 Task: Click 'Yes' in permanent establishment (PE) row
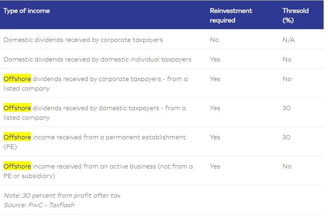(215, 137)
